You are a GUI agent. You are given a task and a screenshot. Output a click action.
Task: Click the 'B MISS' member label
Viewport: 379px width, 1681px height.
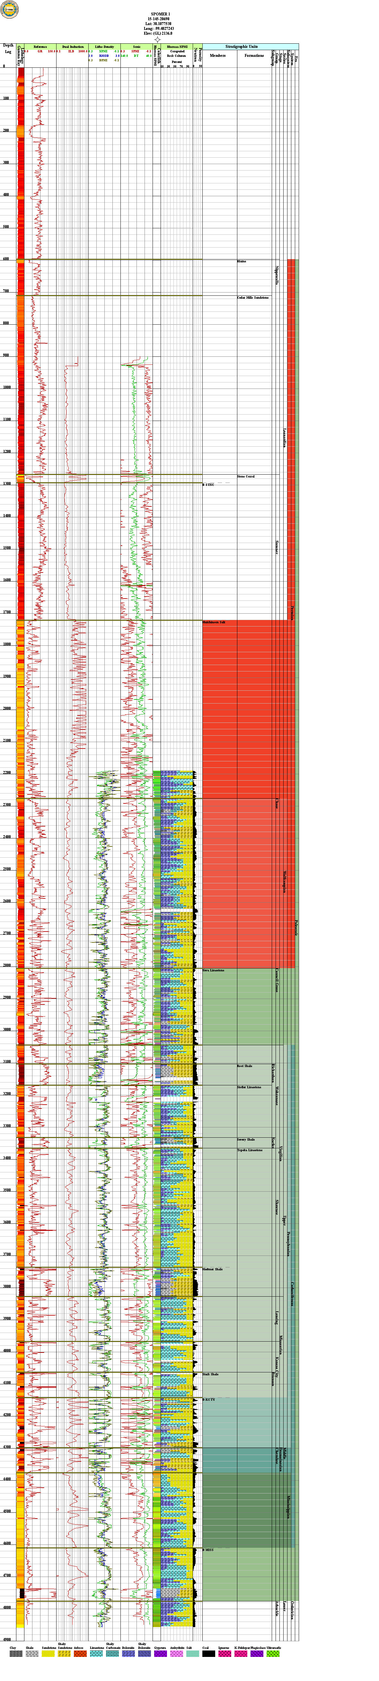(208, 1550)
